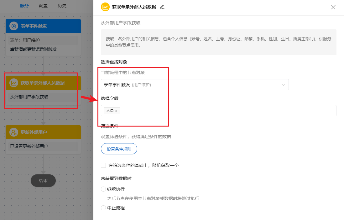Open the 选择字段 field selector
Screen dimensions: 344x220
219,110
